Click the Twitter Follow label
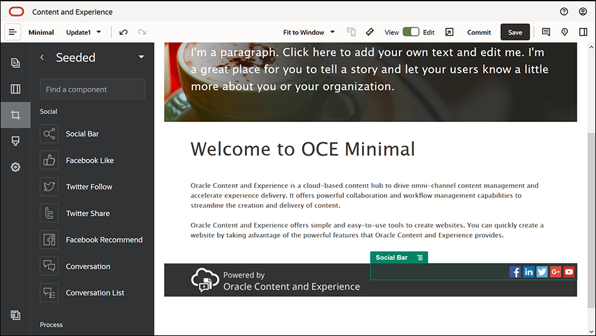The image size is (596, 336). point(89,187)
